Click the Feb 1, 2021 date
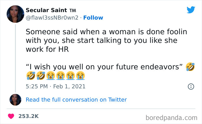Screen dimensions: 202x124 point(69,86)
